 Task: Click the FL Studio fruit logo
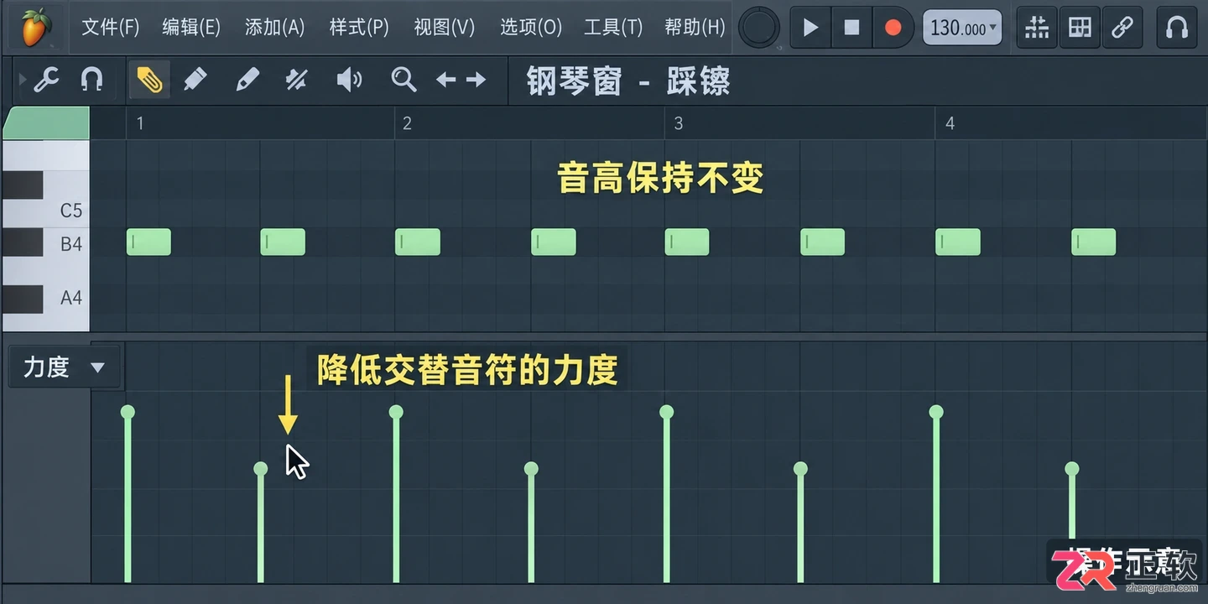(35, 27)
